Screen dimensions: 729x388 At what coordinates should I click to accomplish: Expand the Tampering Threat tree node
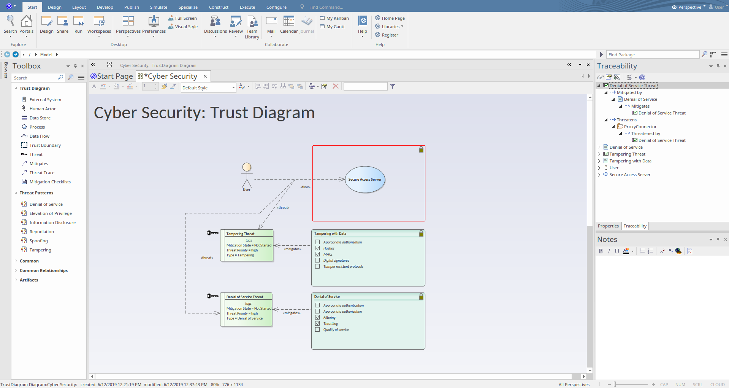(x=599, y=154)
